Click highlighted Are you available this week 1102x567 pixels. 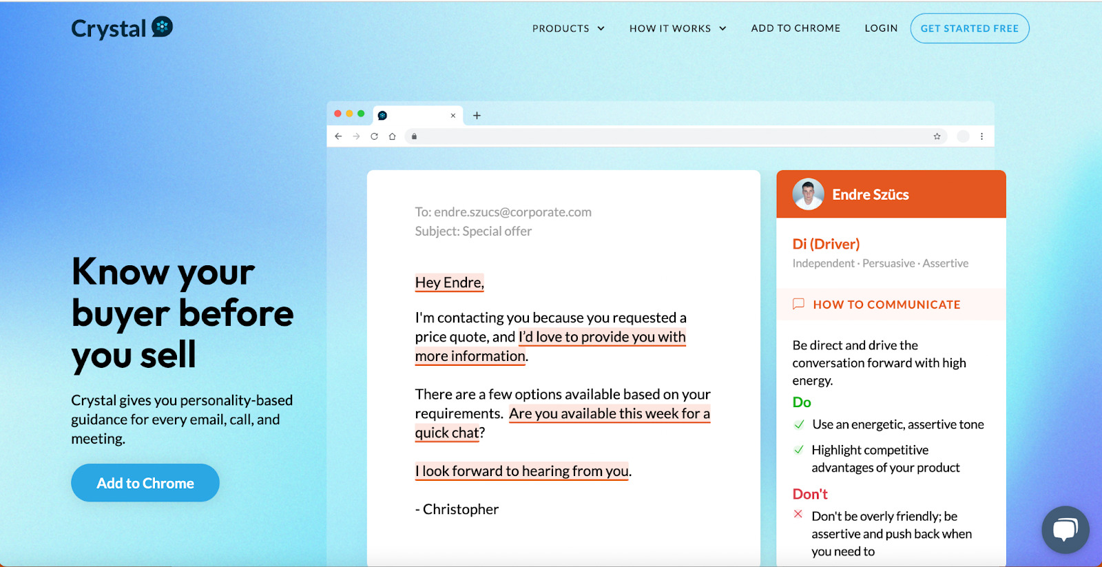[x=610, y=413]
